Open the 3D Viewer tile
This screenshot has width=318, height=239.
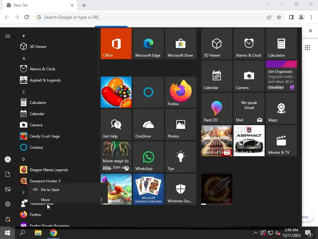point(216,44)
